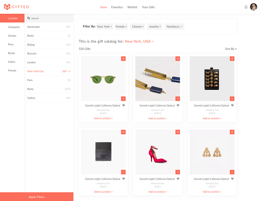Add green sunglasses to wishlist
This screenshot has height=201, width=261.
[103, 118]
